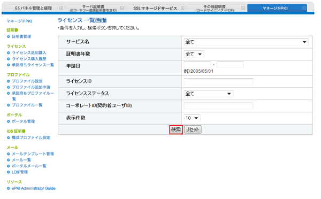Open the SSLマネージドサービス tab

coord(156,8)
